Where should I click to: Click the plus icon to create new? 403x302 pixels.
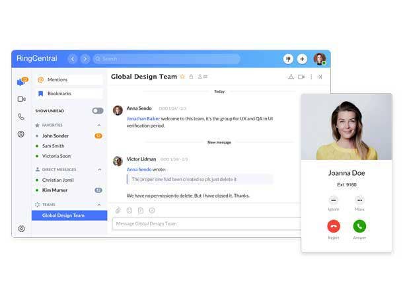coord(302,59)
